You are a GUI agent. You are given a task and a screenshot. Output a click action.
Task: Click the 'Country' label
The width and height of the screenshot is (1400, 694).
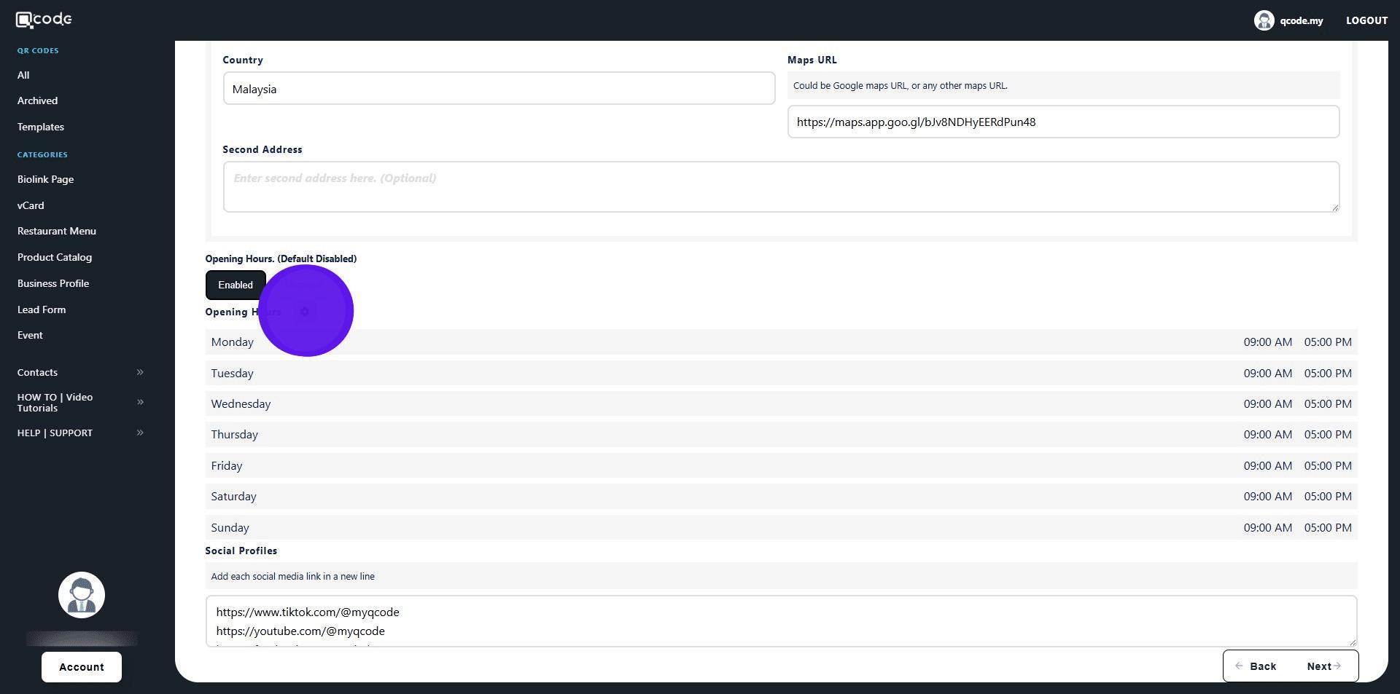(243, 60)
